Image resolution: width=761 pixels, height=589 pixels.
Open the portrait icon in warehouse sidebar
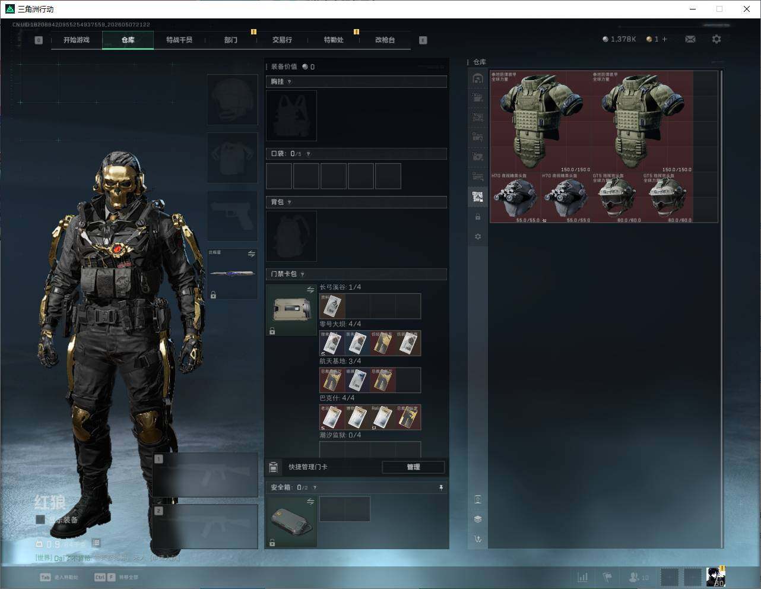(478, 499)
